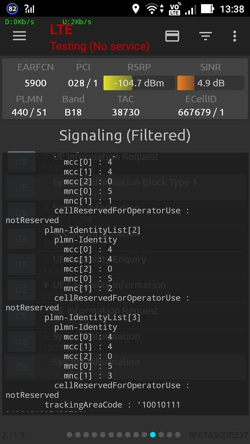
Task: Open System Information Block Type 1 entry
Action: point(124,182)
